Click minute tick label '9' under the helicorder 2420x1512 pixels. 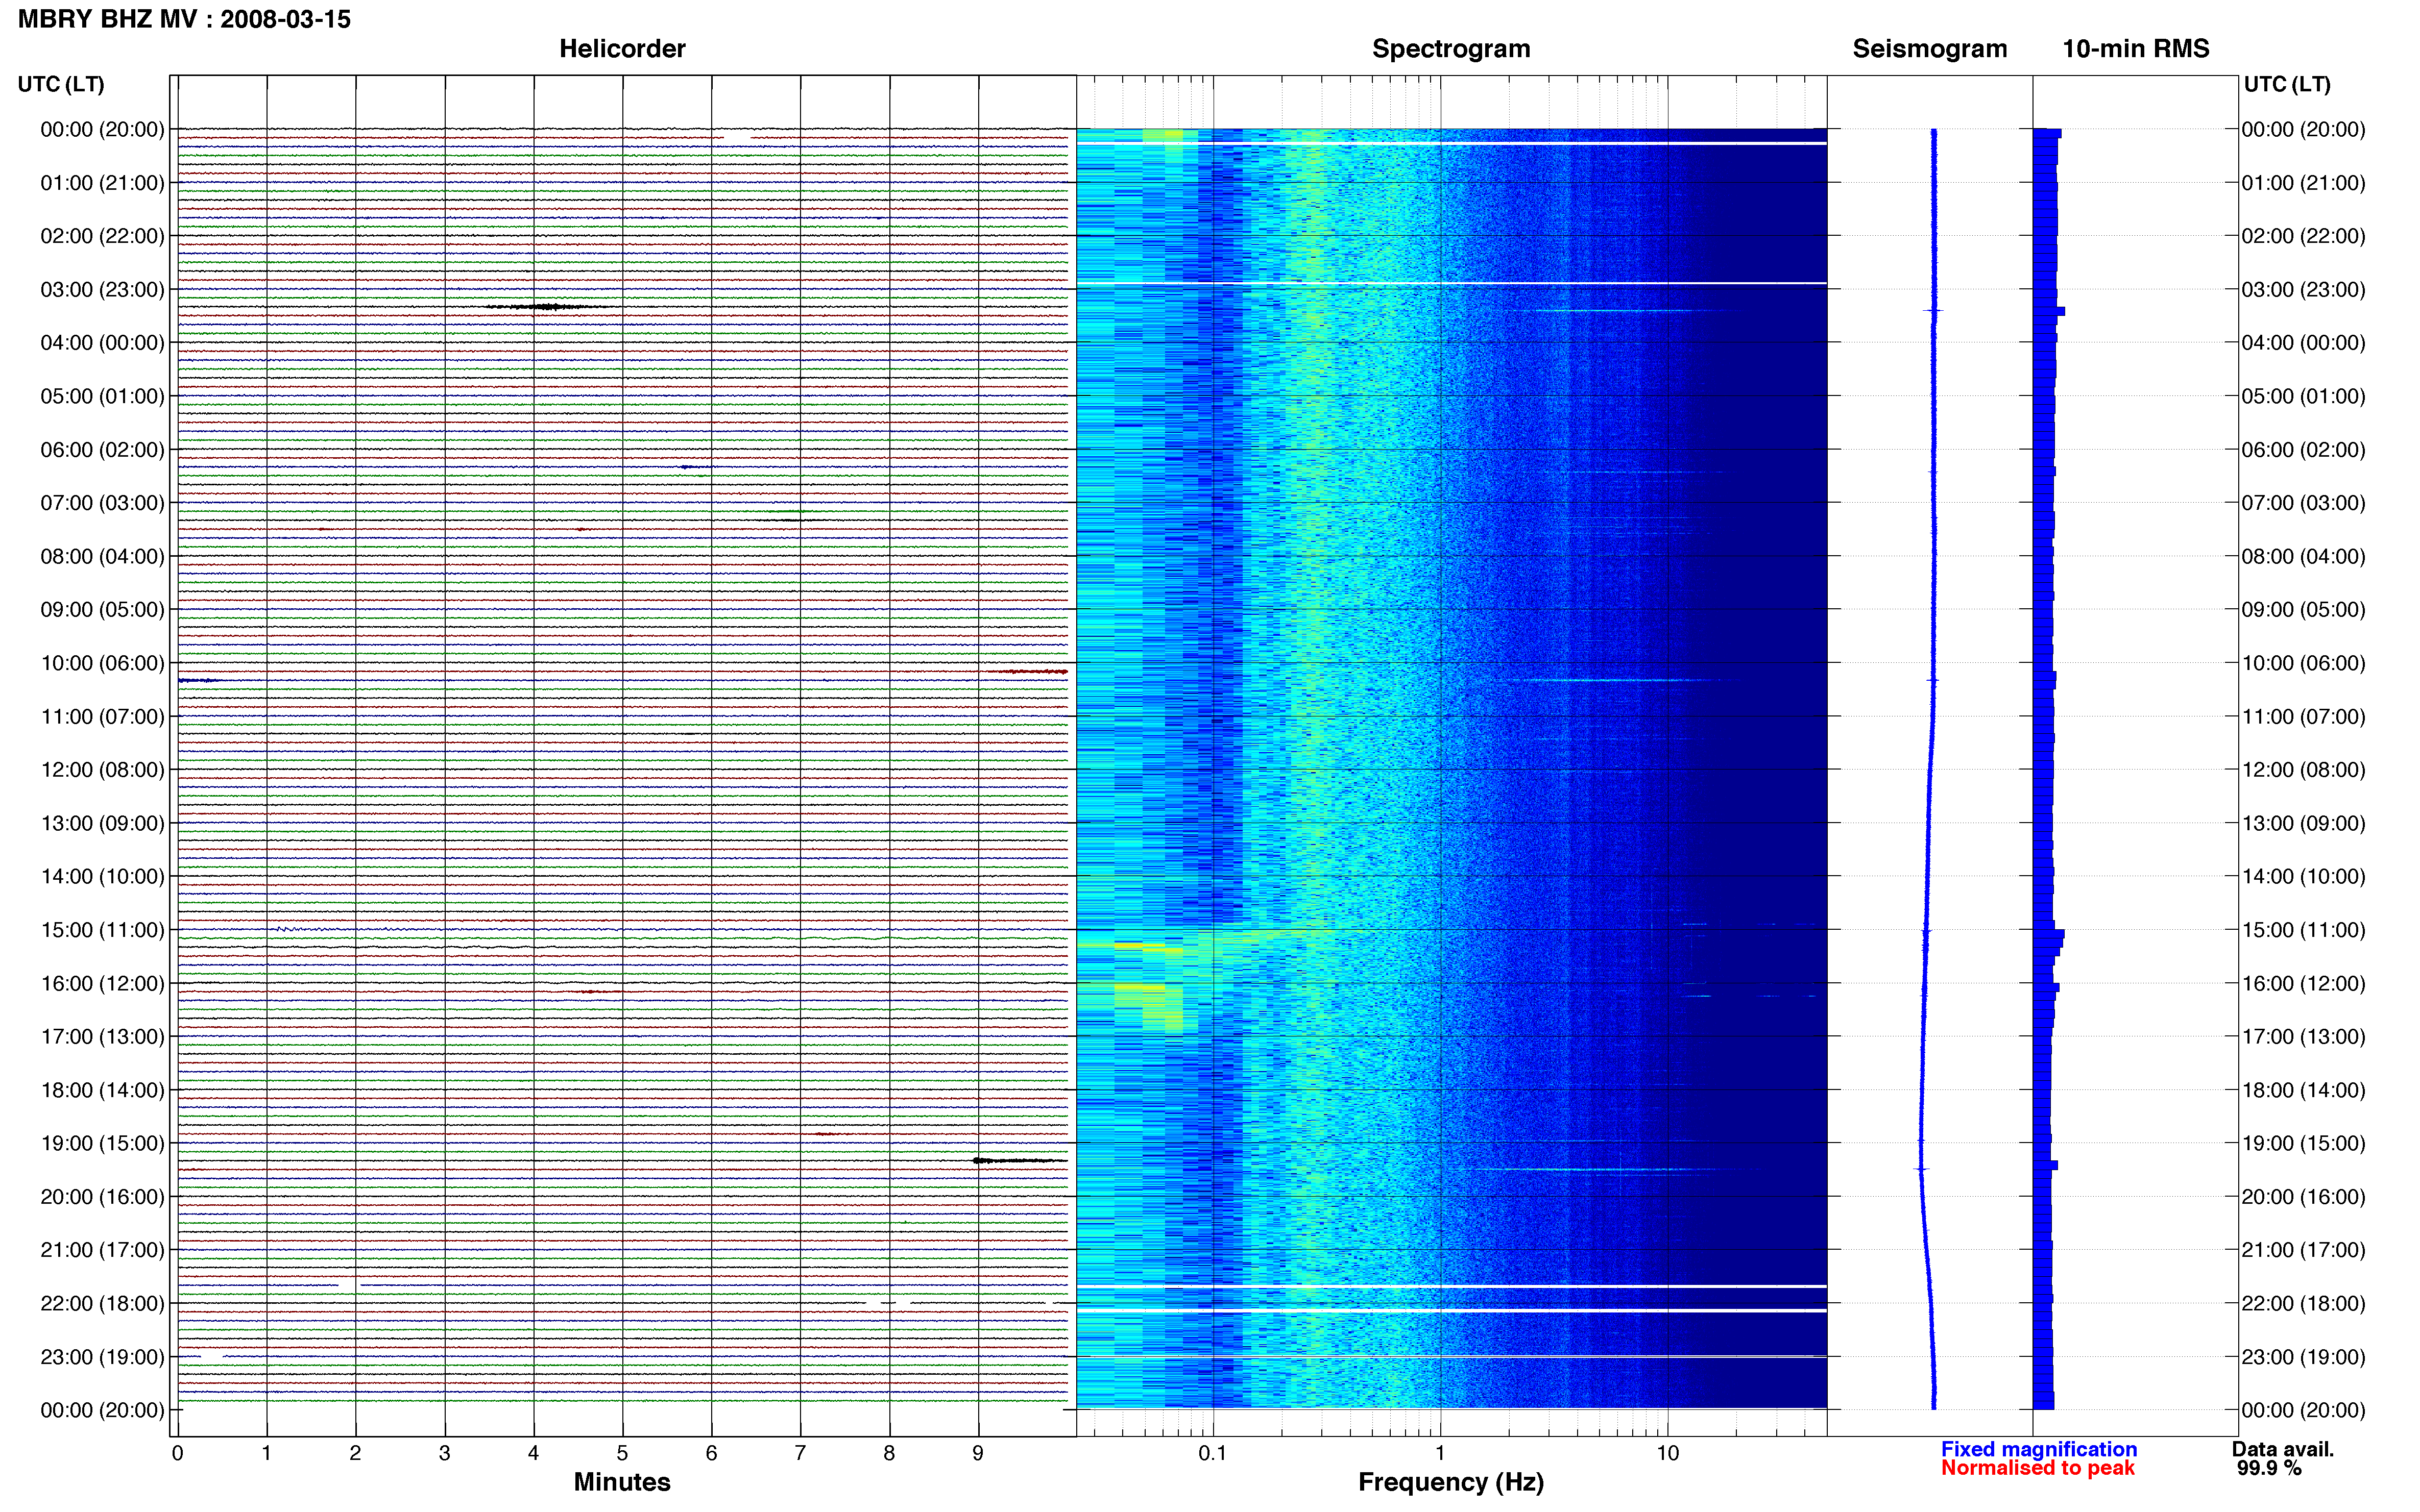coord(978,1453)
